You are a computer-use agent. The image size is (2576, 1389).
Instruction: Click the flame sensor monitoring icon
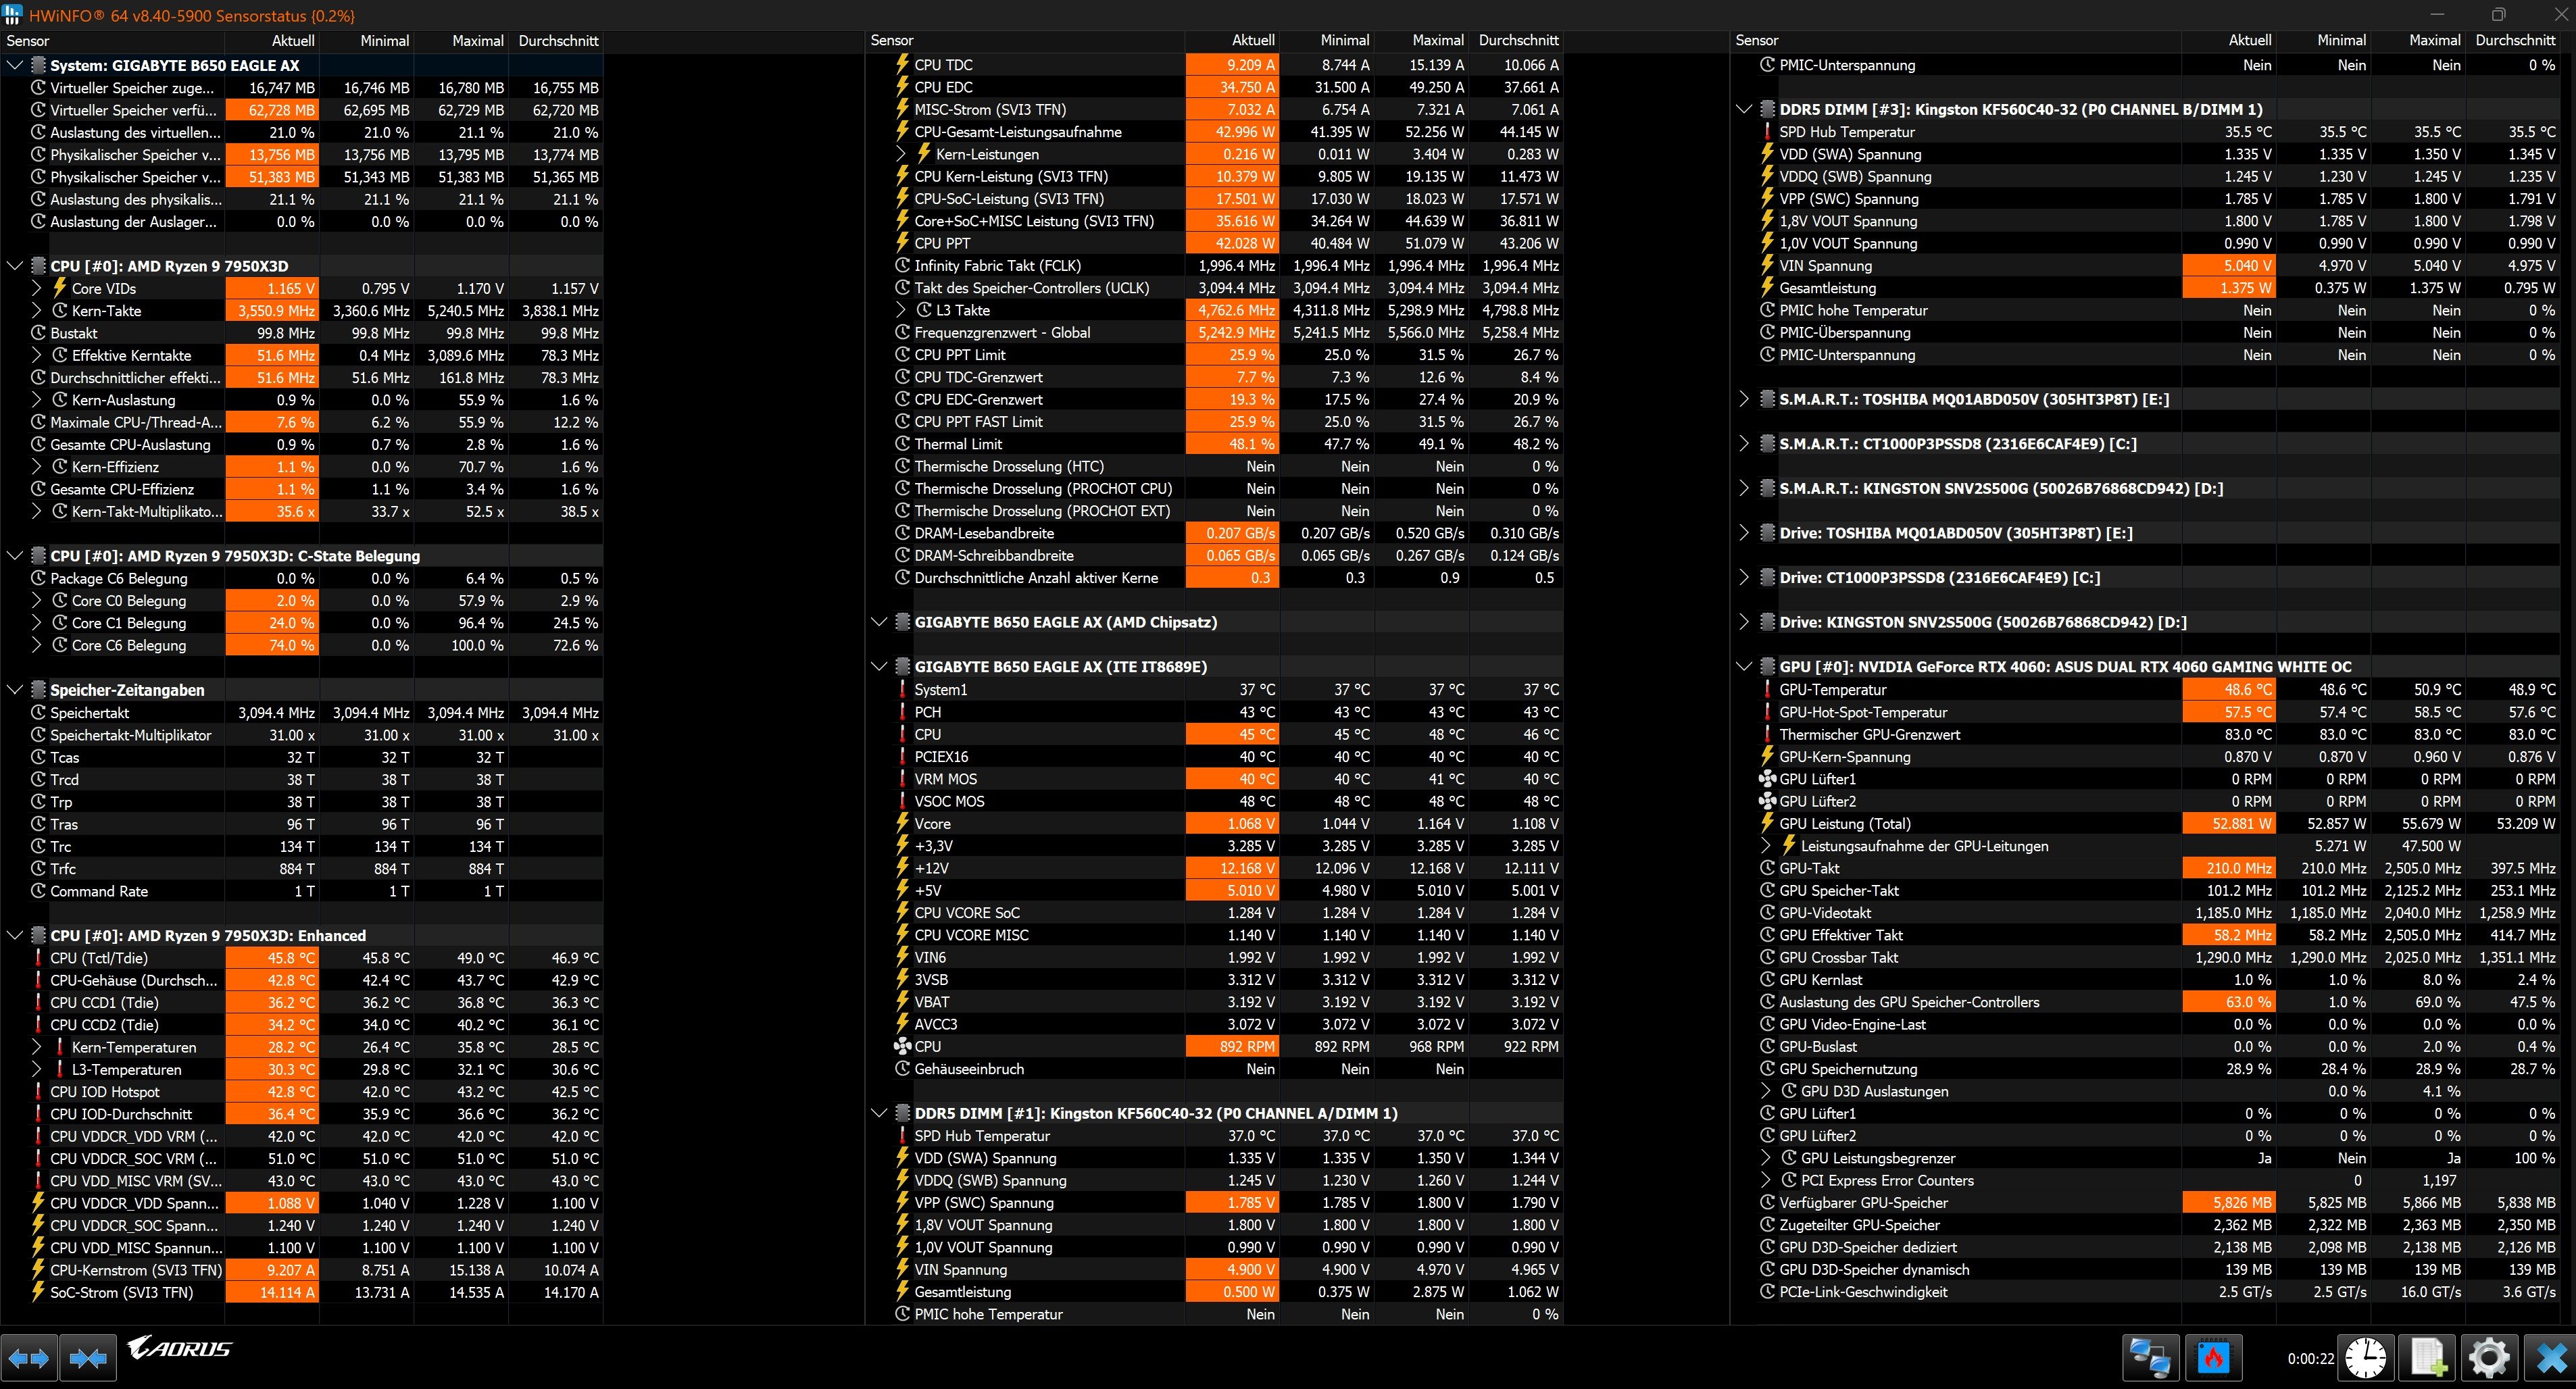(x=2213, y=1358)
